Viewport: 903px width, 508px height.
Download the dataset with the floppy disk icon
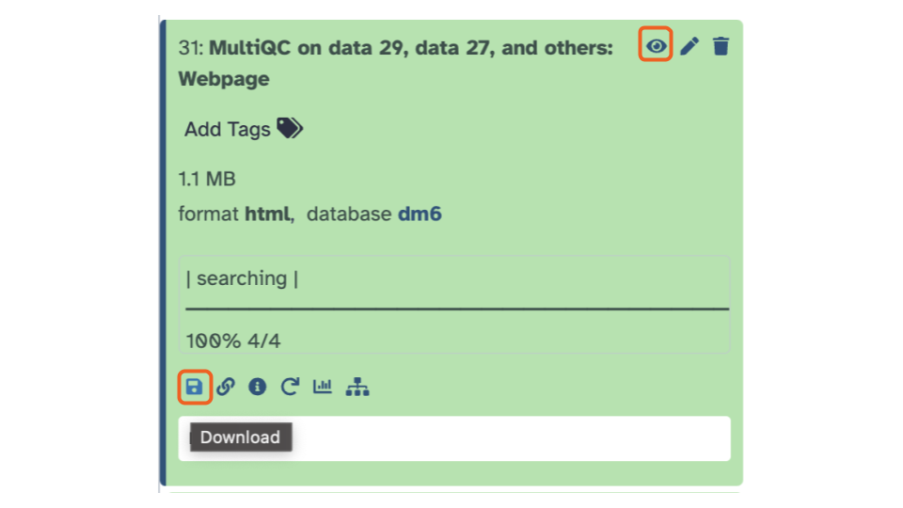194,387
